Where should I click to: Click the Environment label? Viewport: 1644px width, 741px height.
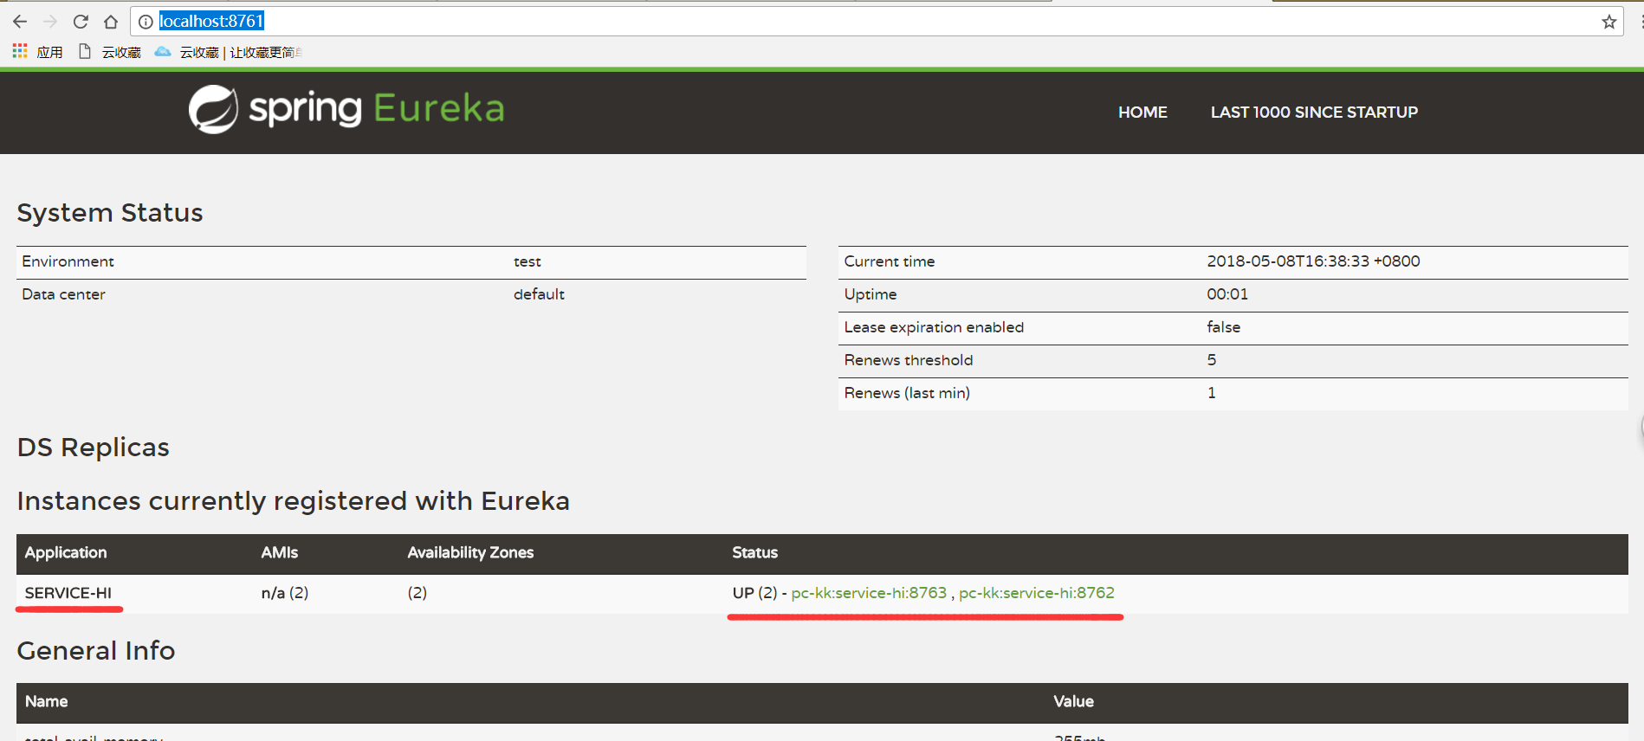[68, 261]
